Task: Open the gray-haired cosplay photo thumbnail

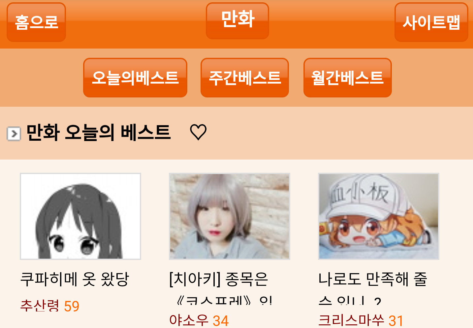Action: click(x=230, y=216)
